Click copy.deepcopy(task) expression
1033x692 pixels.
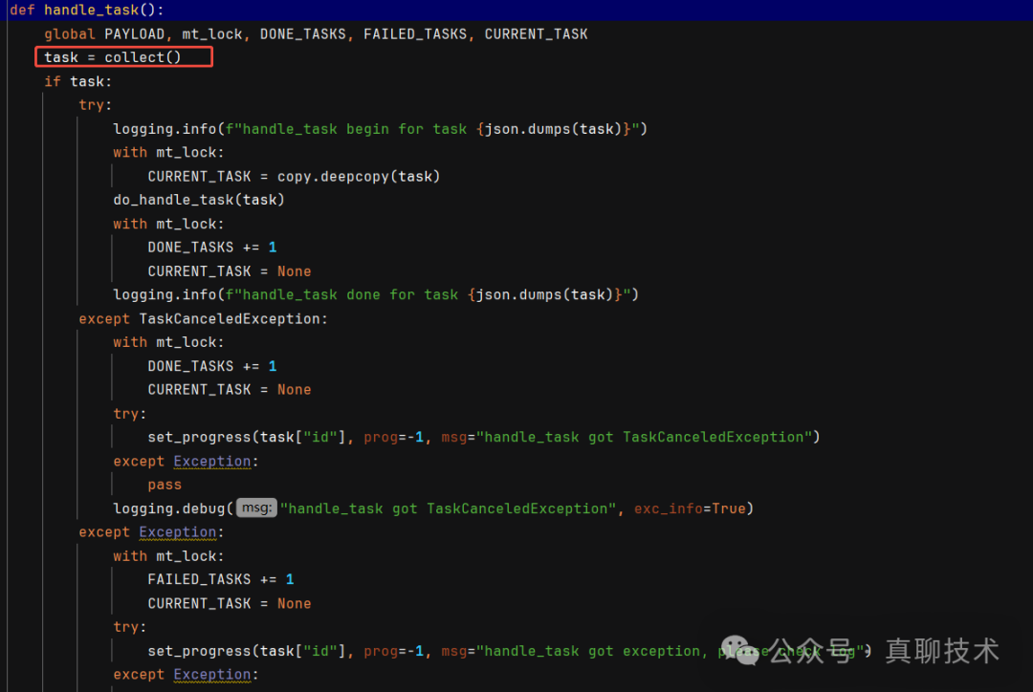tap(359, 176)
